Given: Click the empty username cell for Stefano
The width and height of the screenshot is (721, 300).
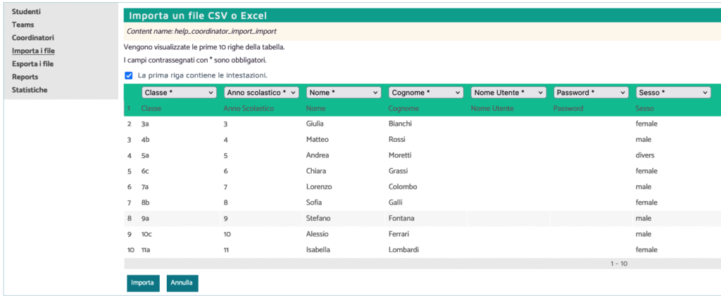Looking at the screenshot, I should pos(508,219).
